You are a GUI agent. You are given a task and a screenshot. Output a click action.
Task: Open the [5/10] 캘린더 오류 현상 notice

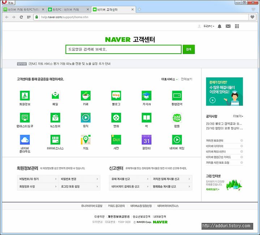(224, 128)
